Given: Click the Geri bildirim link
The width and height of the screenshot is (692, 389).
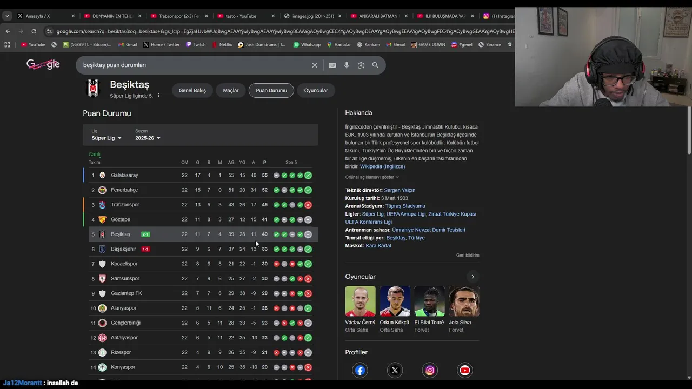Looking at the screenshot, I should (x=468, y=255).
